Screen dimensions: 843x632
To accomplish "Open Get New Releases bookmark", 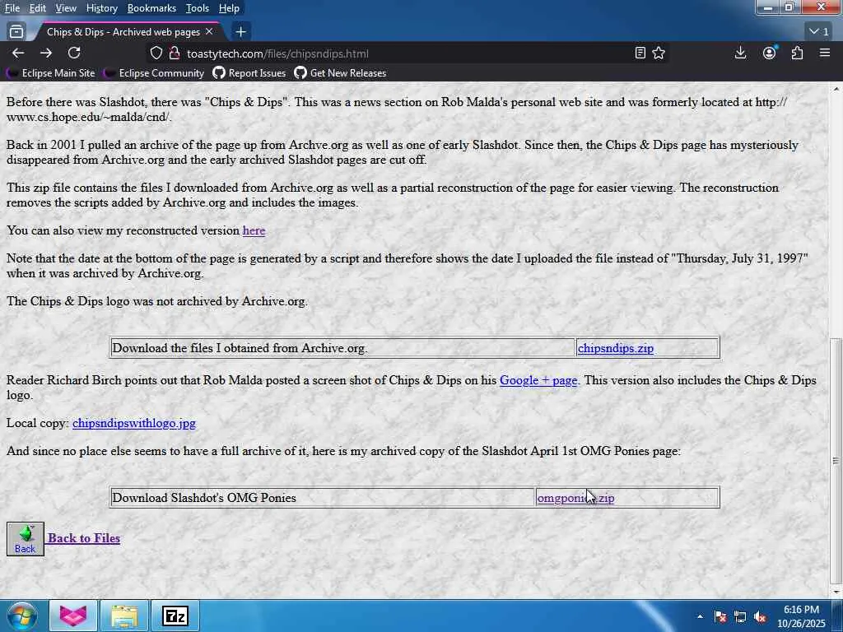I will (x=340, y=73).
